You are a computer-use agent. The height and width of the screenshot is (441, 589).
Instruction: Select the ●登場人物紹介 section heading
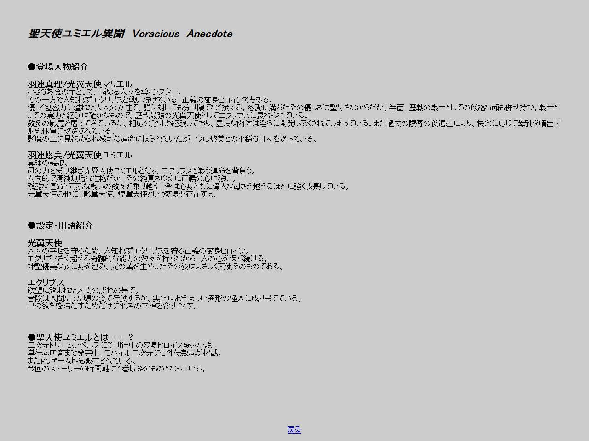(58, 67)
